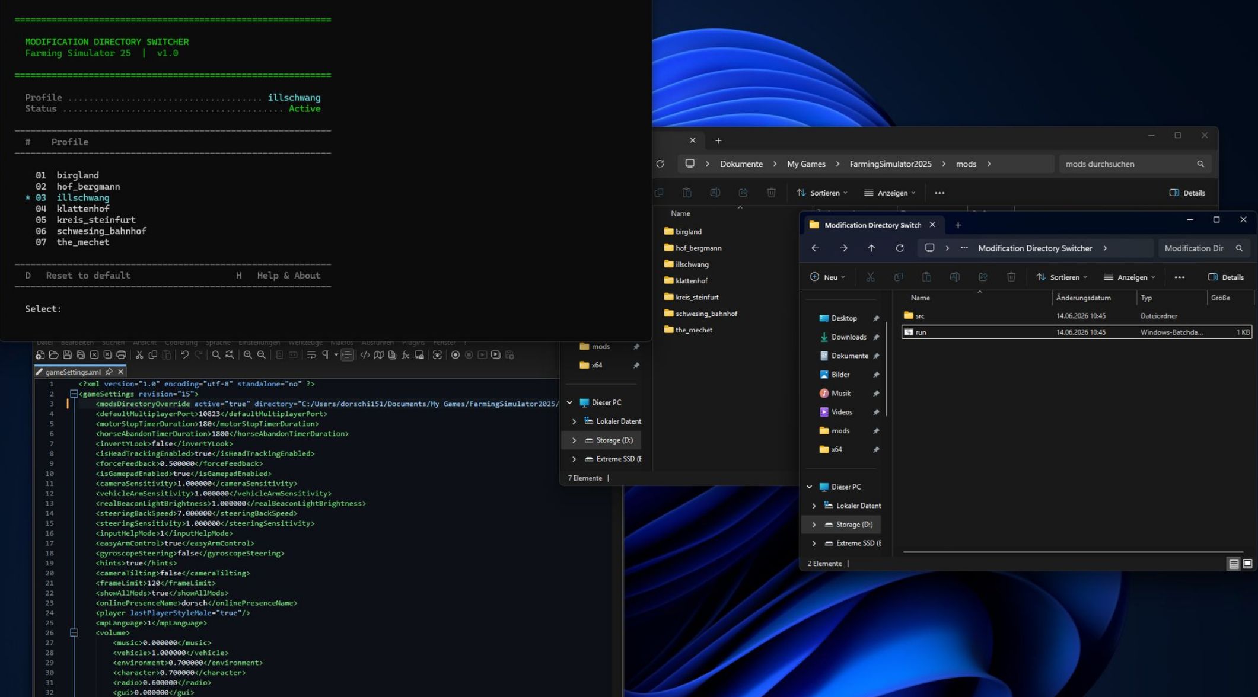The width and height of the screenshot is (1258, 697).
Task: Open Anzeigen dropdown in mods Explorer window
Action: click(x=890, y=193)
